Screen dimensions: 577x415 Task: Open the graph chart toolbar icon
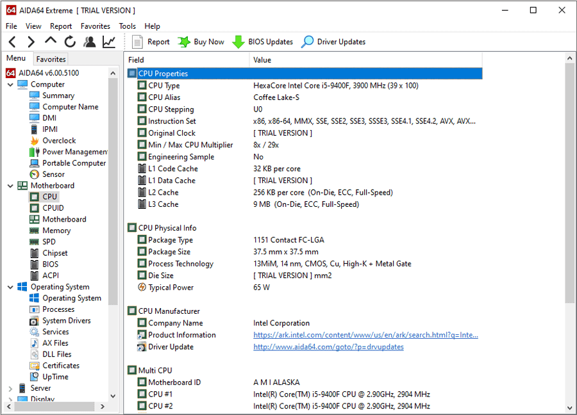coord(109,42)
